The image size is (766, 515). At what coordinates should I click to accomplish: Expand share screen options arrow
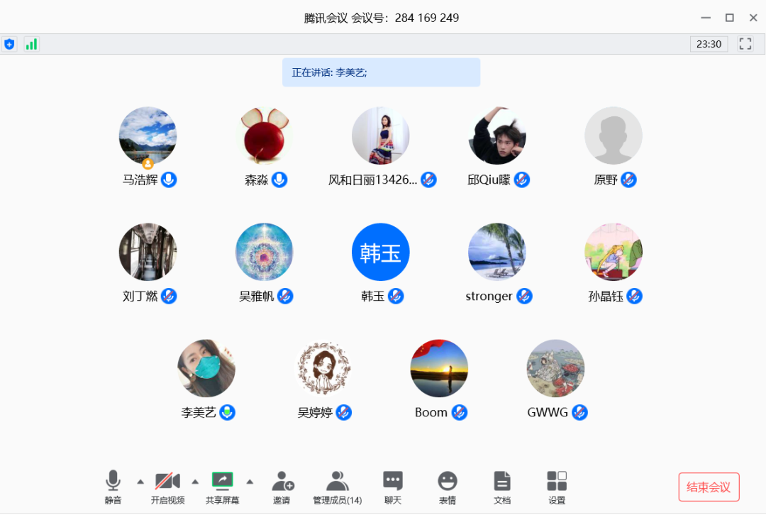coord(250,482)
